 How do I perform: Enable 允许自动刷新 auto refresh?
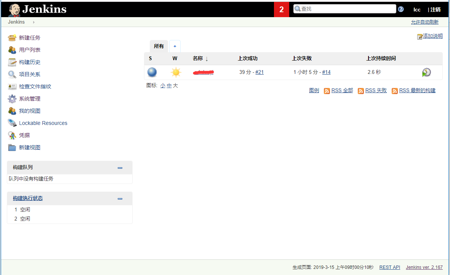tap(424, 22)
